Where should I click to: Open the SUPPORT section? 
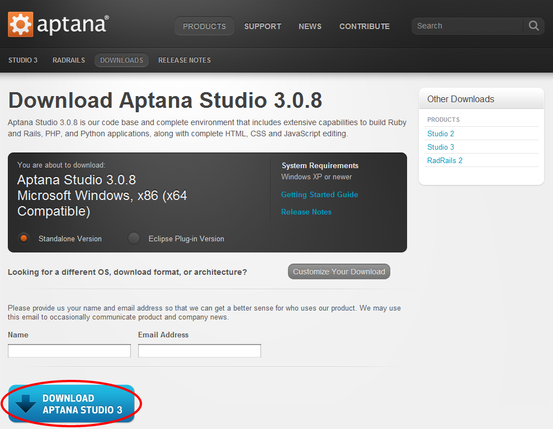pyautogui.click(x=262, y=26)
